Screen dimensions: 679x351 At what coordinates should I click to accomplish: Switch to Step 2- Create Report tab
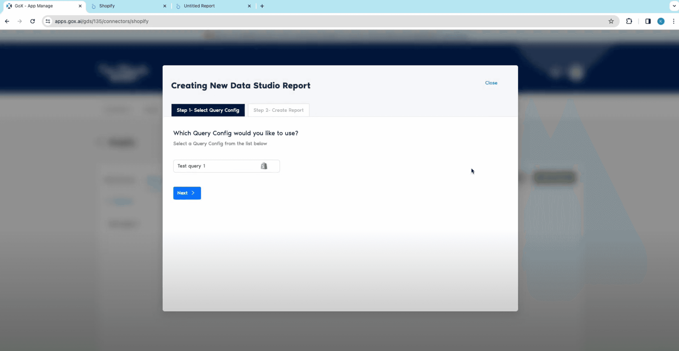(278, 110)
